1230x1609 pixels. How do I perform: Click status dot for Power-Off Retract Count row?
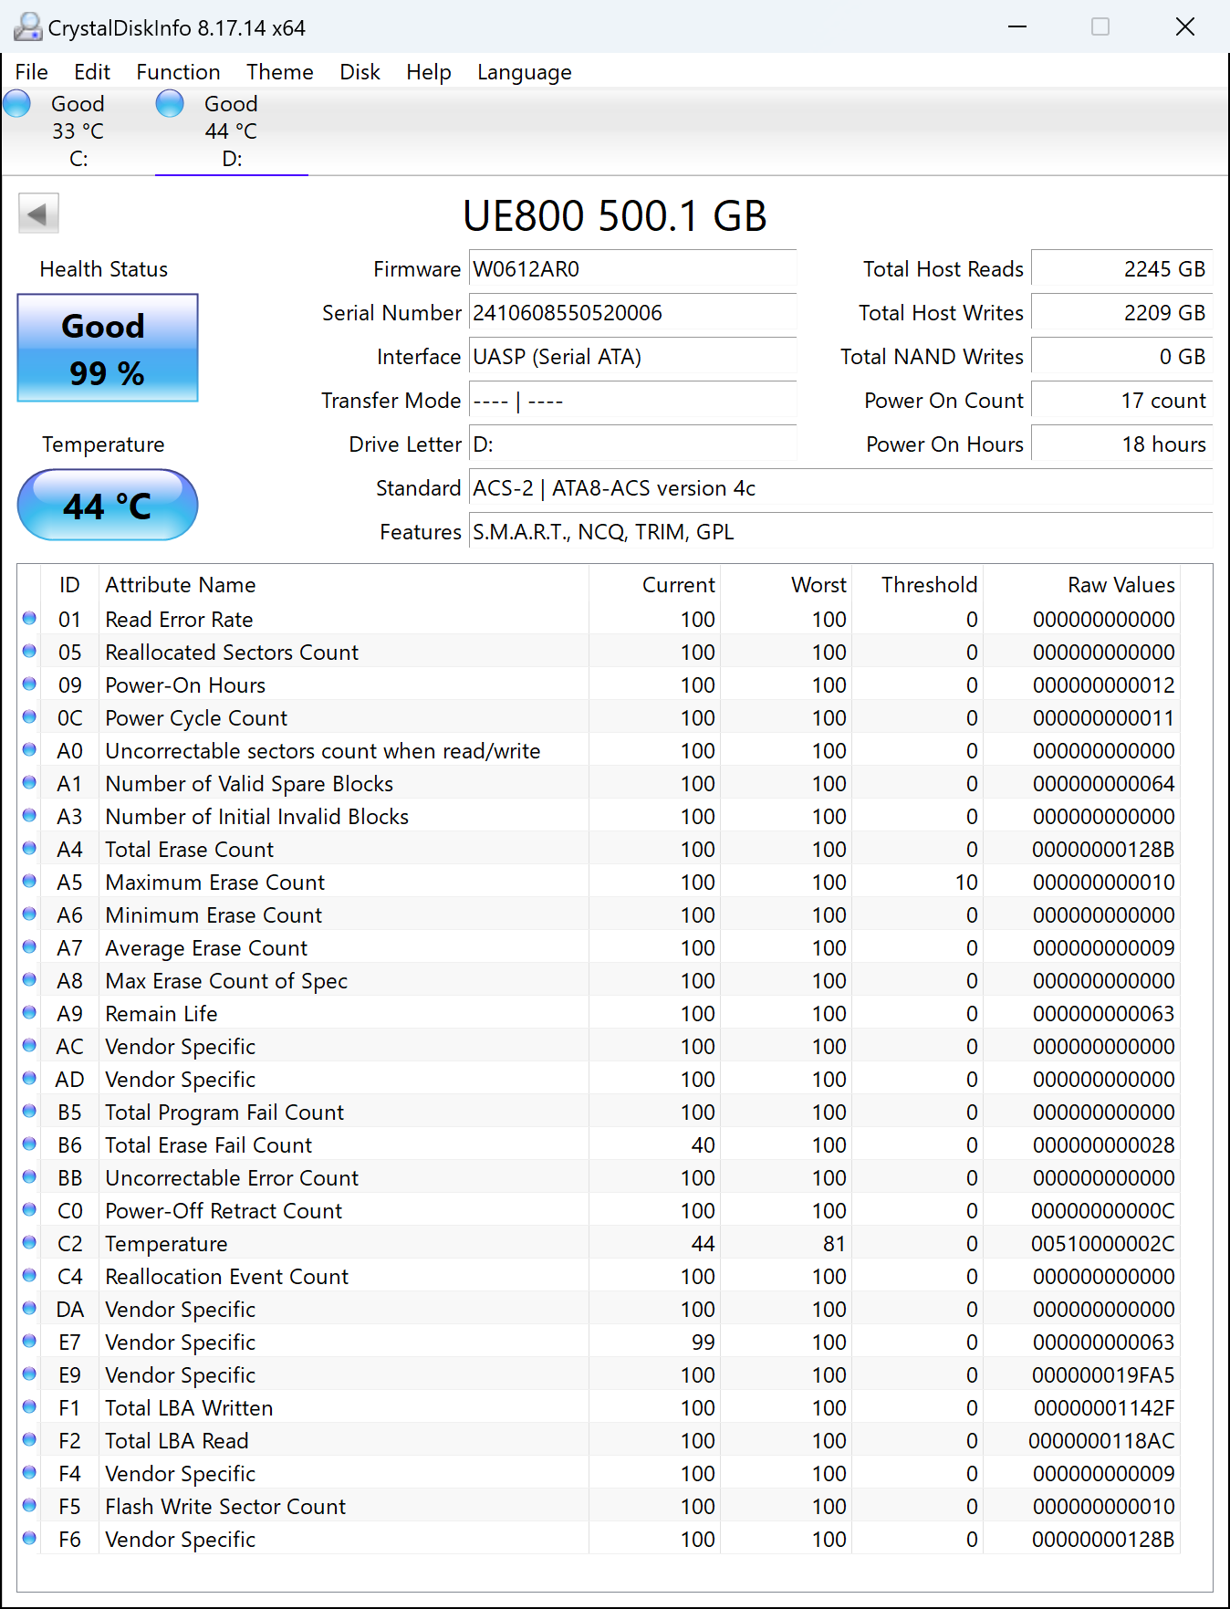pos(29,1210)
